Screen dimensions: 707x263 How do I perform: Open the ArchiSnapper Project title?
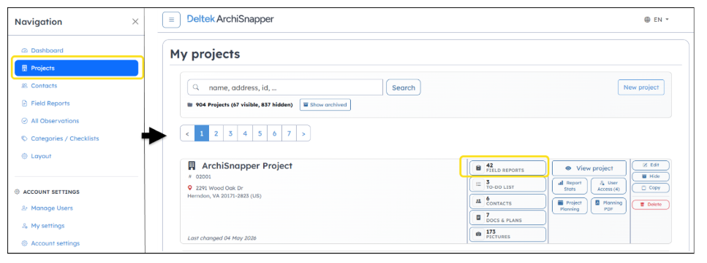[x=247, y=165]
